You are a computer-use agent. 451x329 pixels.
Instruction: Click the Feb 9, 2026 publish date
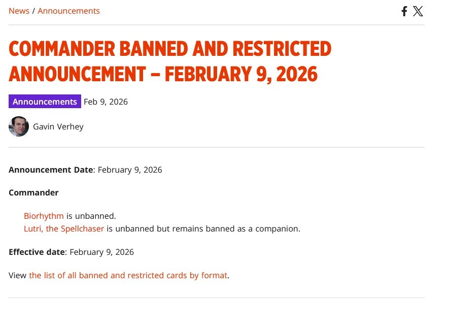point(106,102)
